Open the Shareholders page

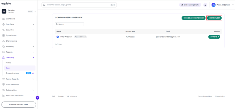click(x=11, y=41)
